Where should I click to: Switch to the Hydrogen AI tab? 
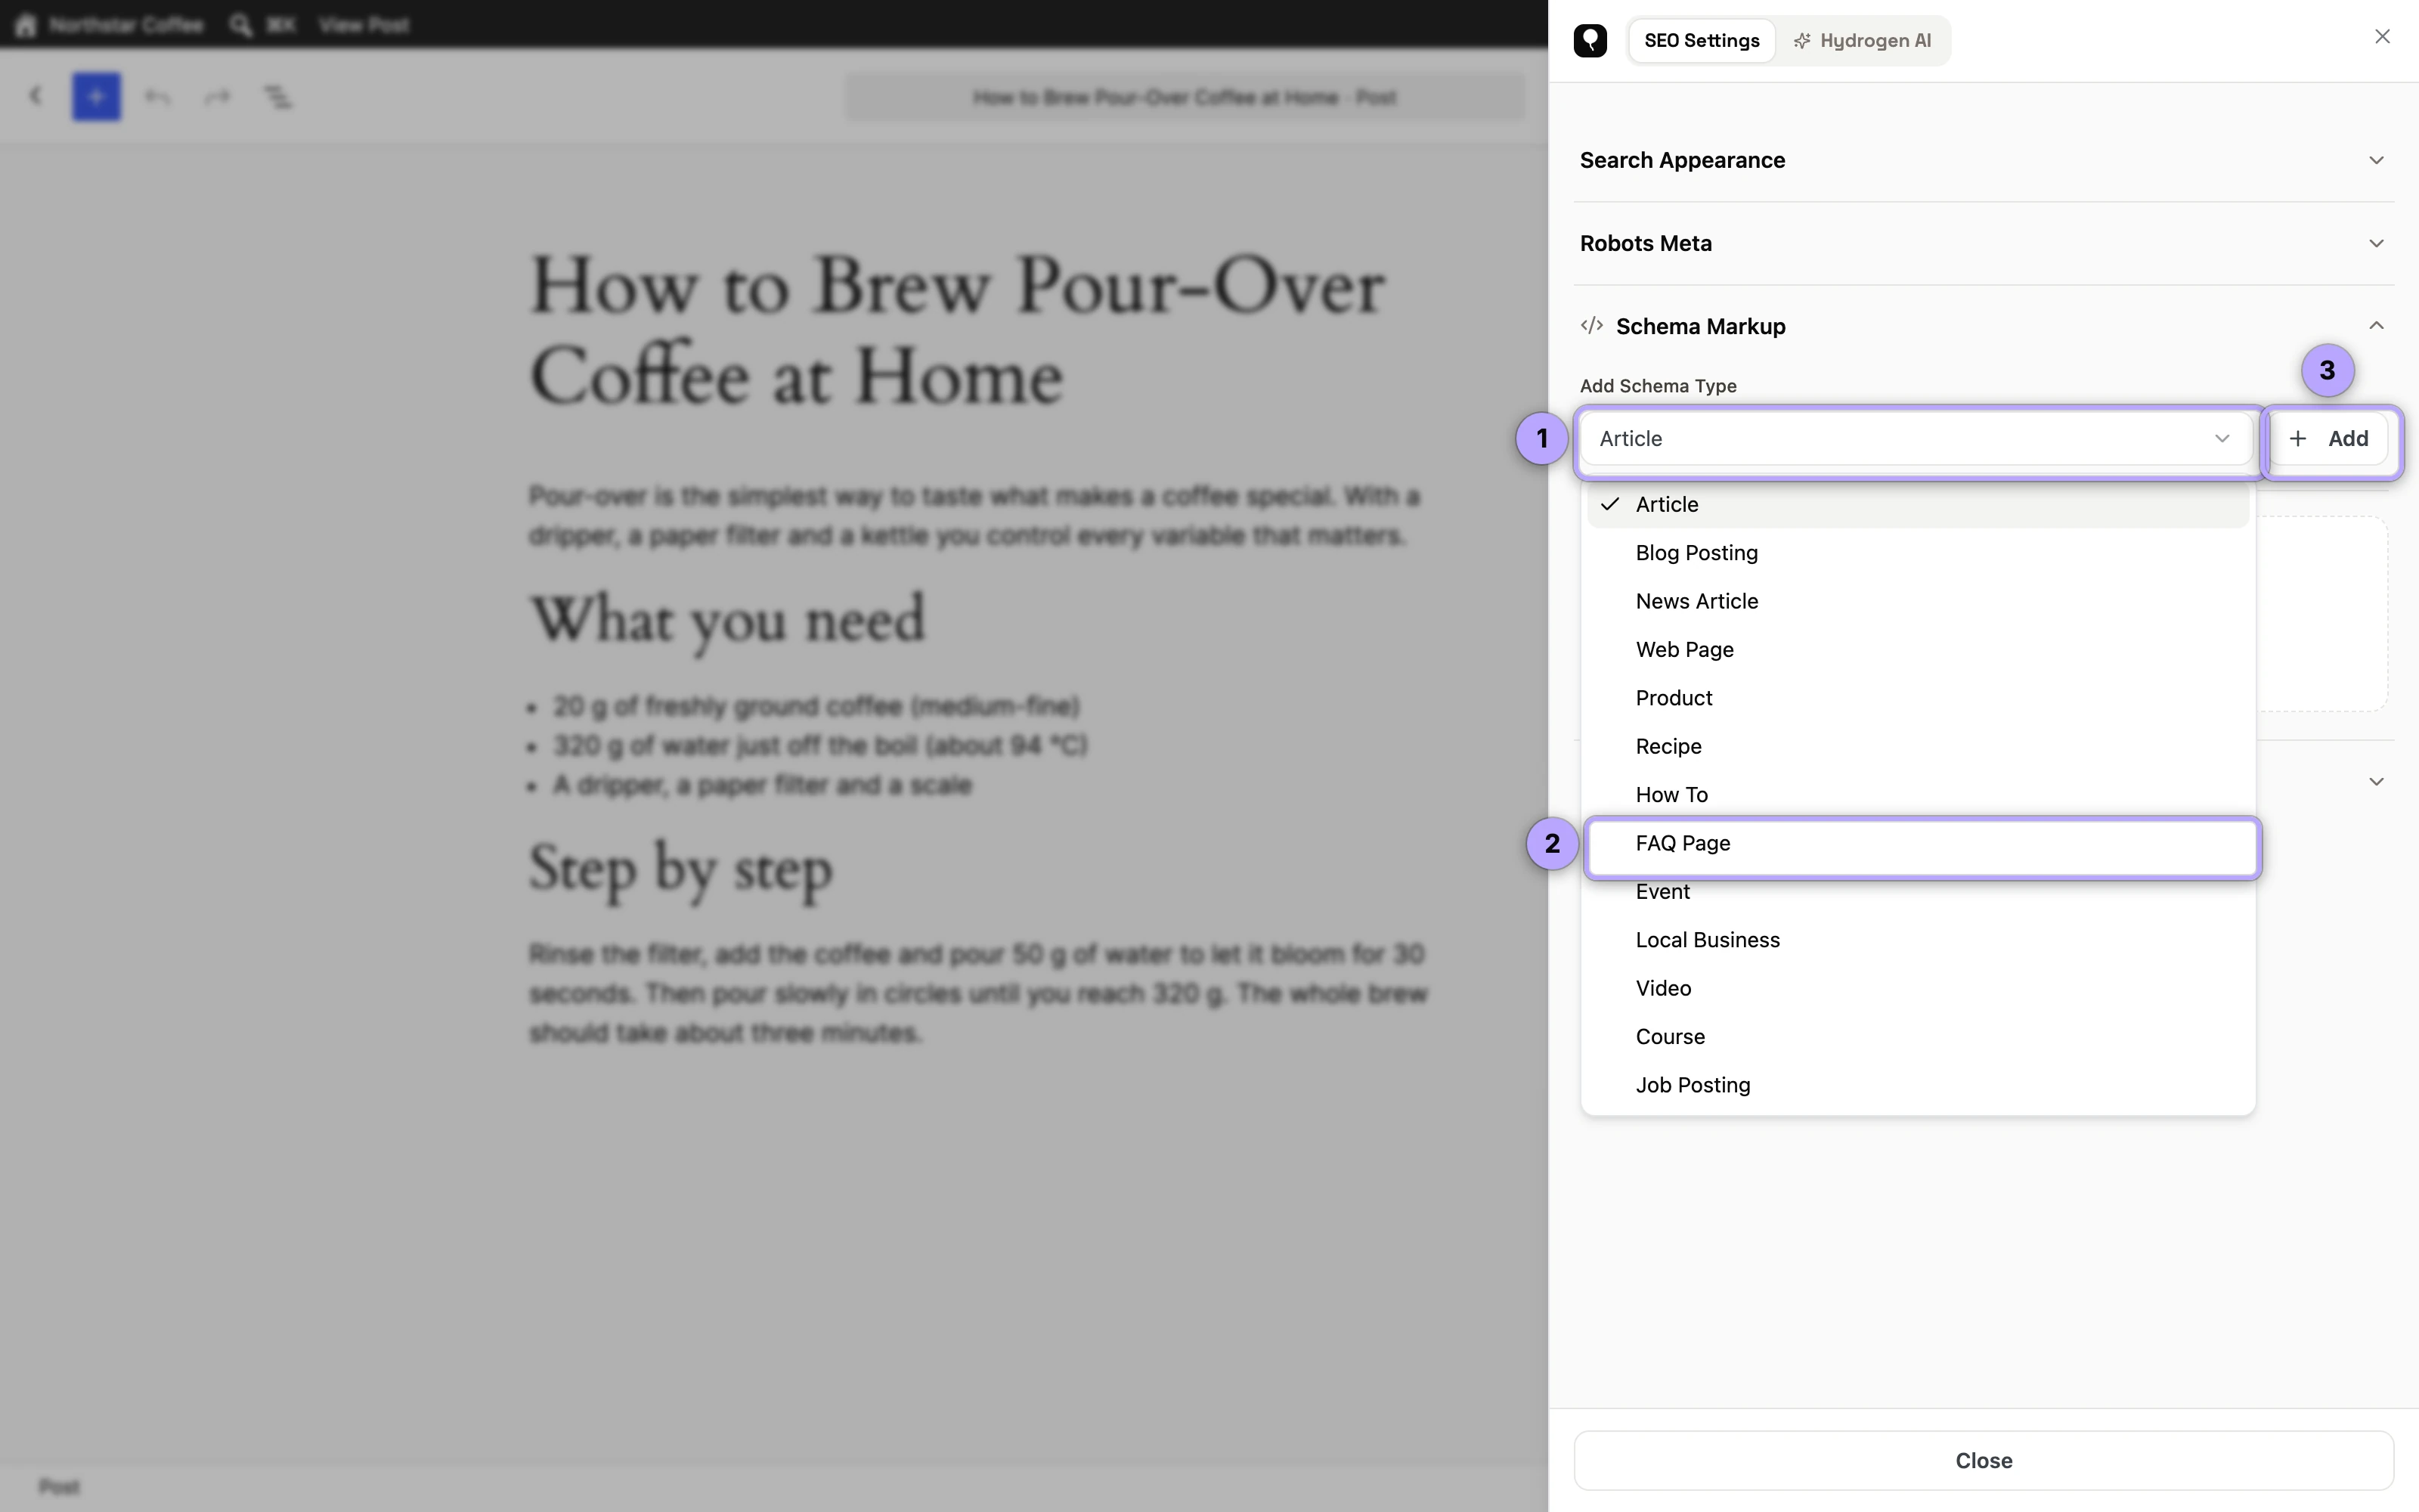(1862, 41)
